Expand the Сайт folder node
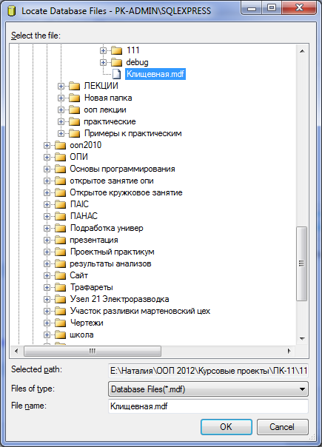Viewport: 322px width, 447px height. coord(47,275)
